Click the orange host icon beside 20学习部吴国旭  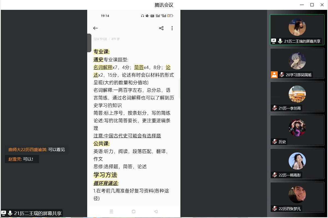274,75
